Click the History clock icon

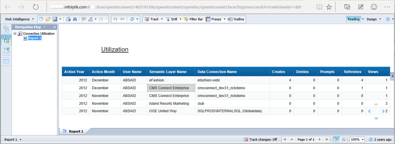(x=84, y=19)
